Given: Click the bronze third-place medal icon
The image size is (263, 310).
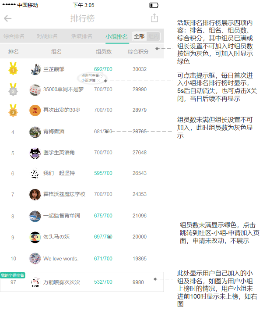Looking at the screenshot, I should coord(13,110).
